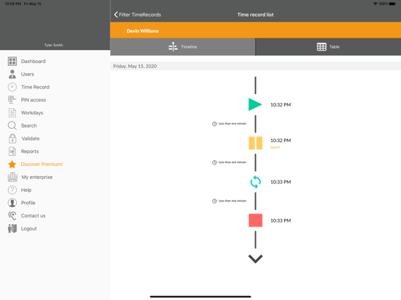Select the Search magnifier icon
401x300 pixels.
coord(12,125)
